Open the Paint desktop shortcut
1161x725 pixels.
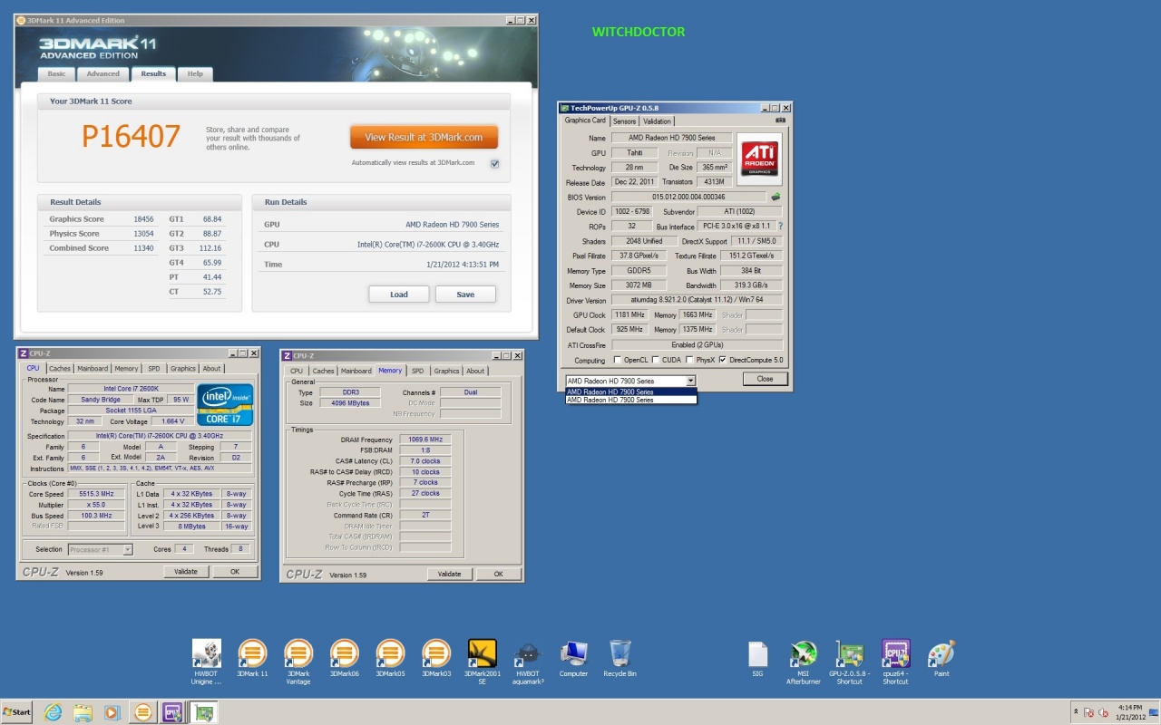click(941, 654)
